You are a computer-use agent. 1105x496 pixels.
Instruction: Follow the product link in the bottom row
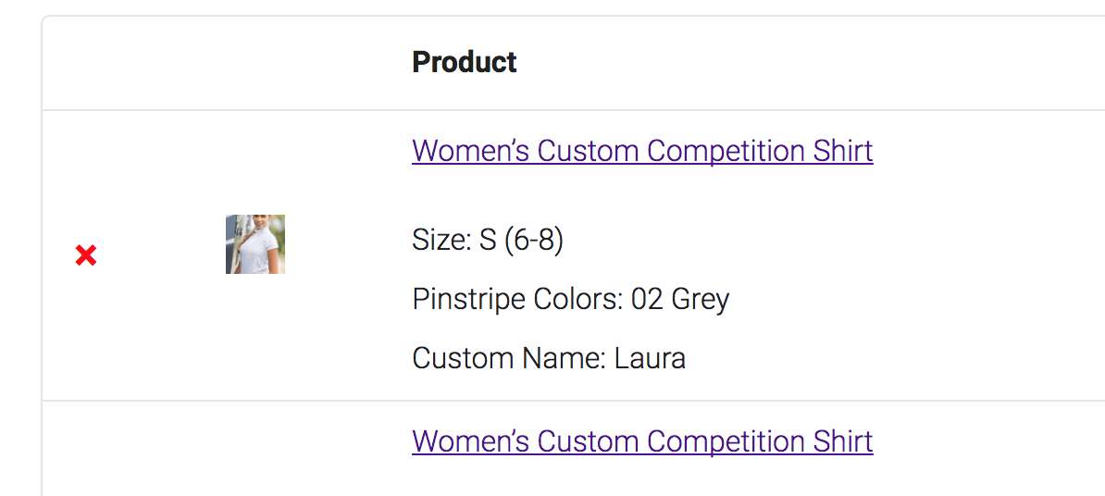(642, 441)
